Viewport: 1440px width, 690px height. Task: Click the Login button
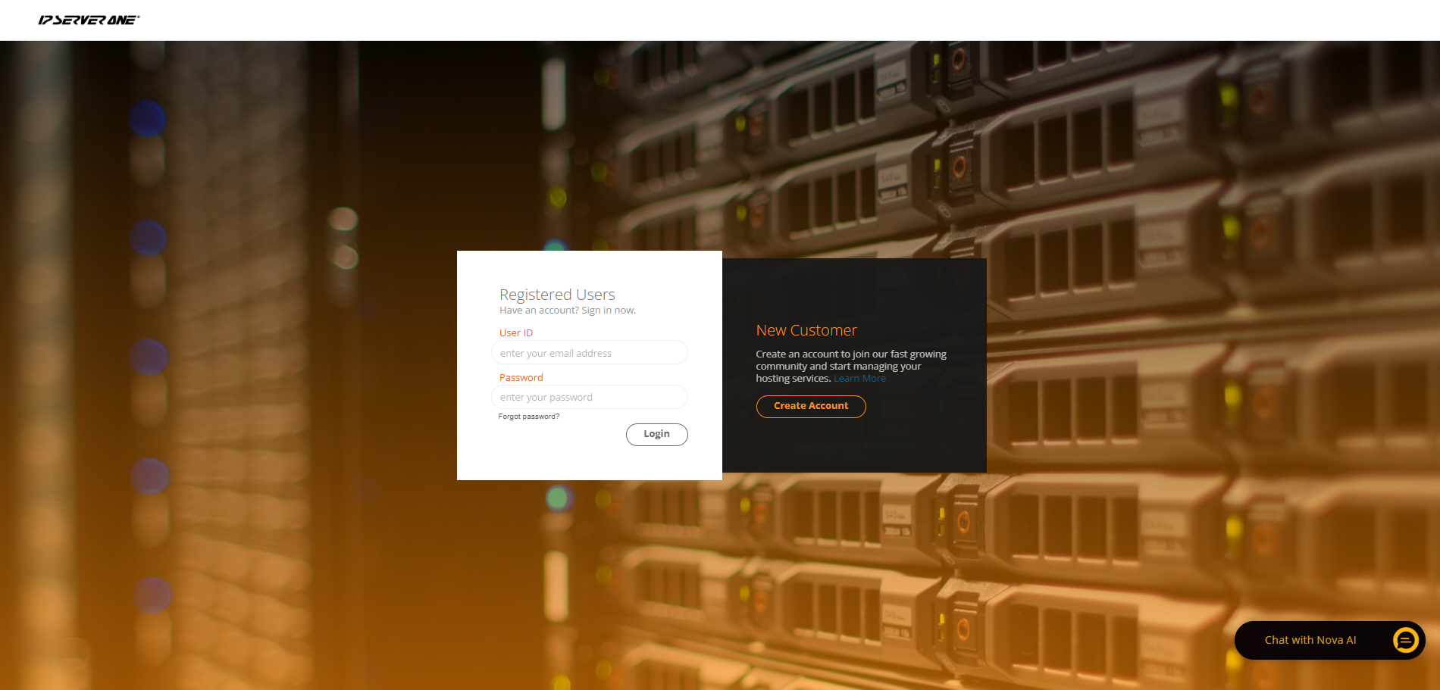(656, 434)
